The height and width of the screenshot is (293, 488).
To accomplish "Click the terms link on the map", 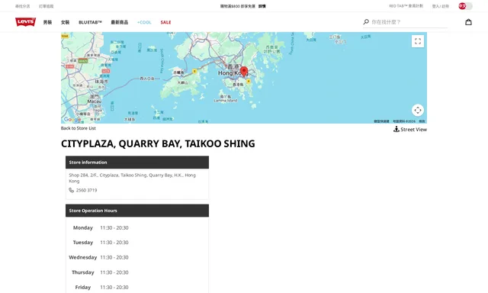I will click(422, 121).
